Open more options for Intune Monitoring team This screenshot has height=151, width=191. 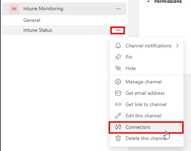pos(118,9)
